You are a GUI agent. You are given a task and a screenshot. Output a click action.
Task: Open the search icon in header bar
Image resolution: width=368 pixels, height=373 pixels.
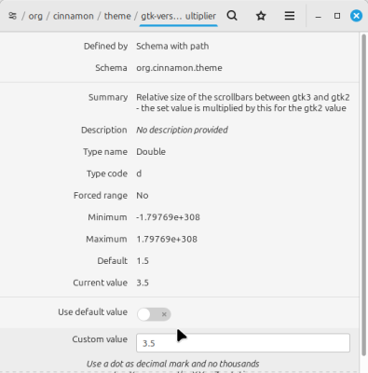click(232, 16)
